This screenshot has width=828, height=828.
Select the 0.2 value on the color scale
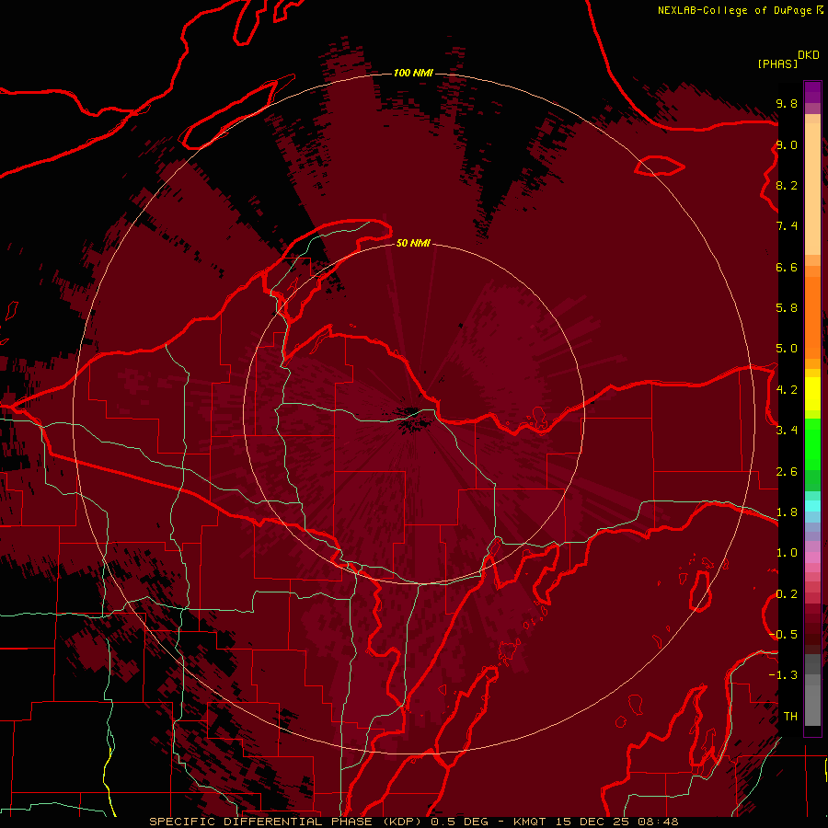(787, 594)
